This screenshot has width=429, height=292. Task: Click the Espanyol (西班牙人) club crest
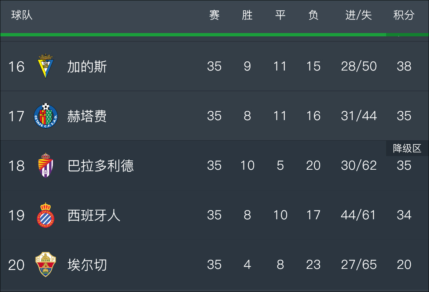(45, 215)
